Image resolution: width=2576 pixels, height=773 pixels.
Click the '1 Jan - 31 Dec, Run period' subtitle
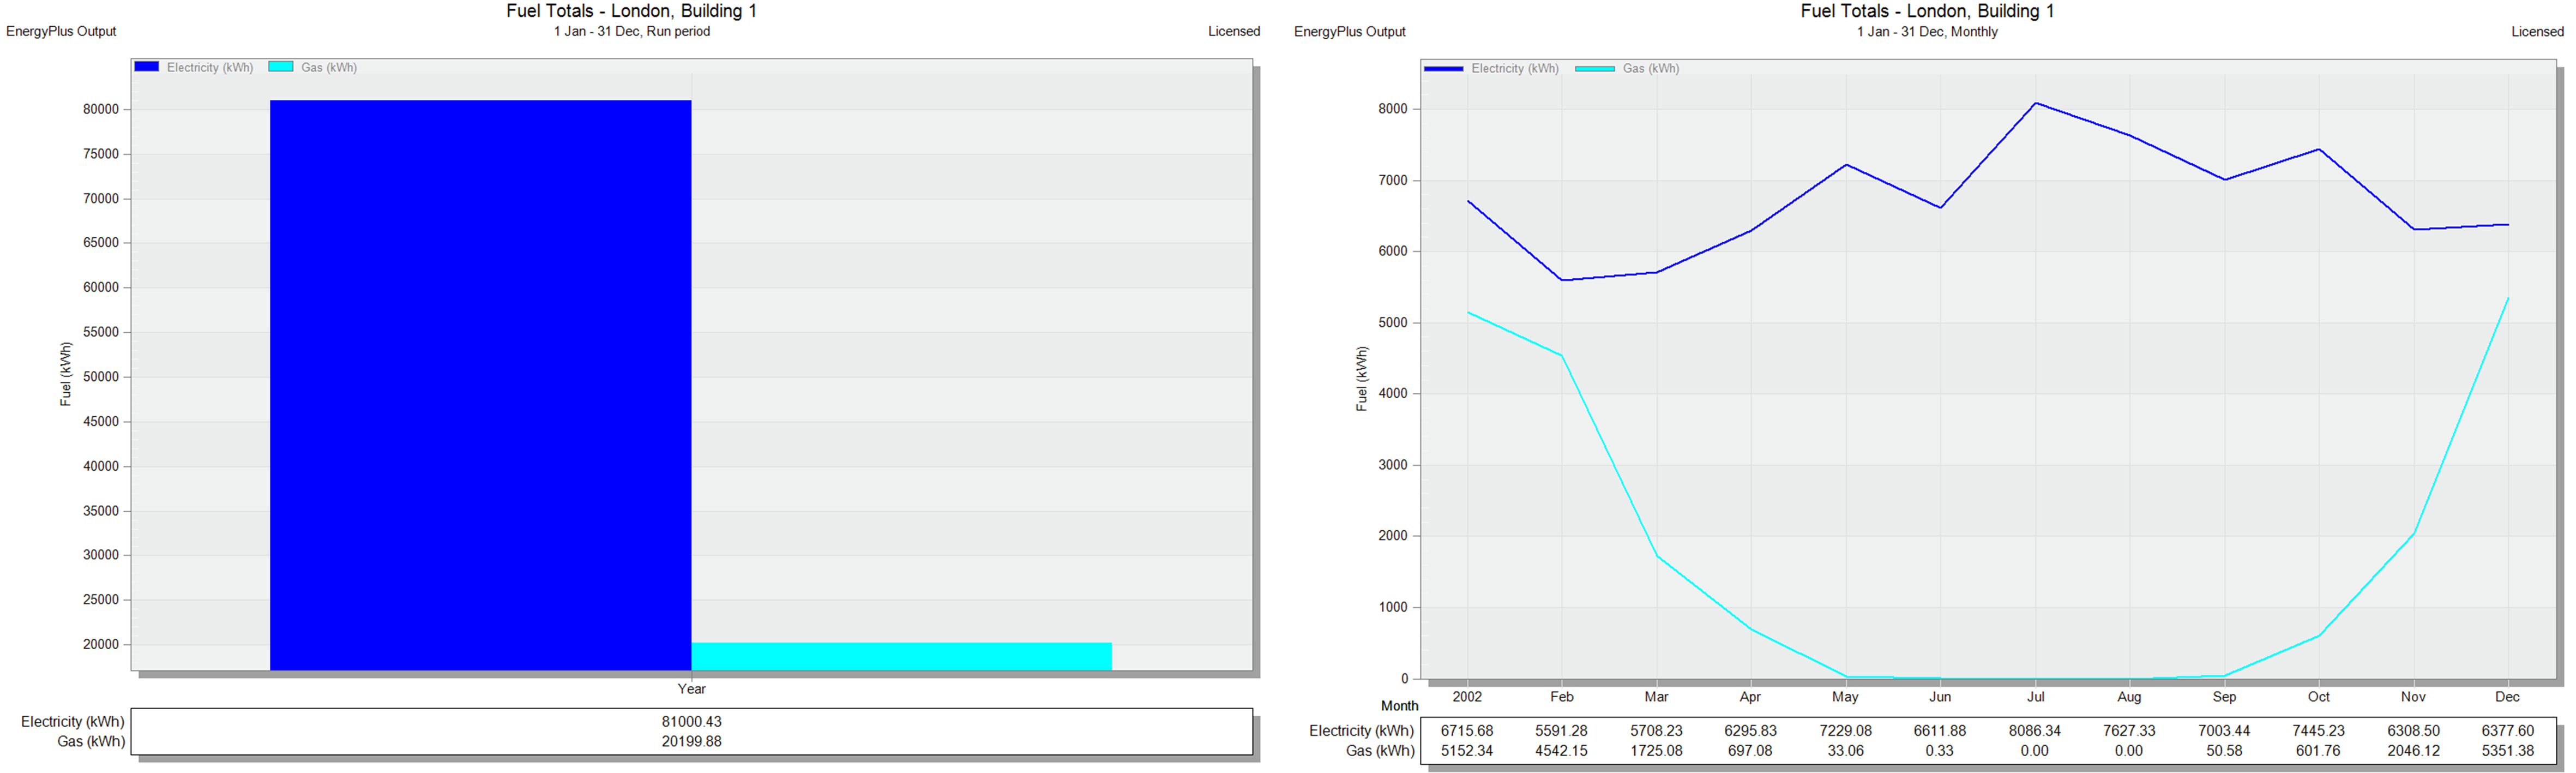click(632, 32)
